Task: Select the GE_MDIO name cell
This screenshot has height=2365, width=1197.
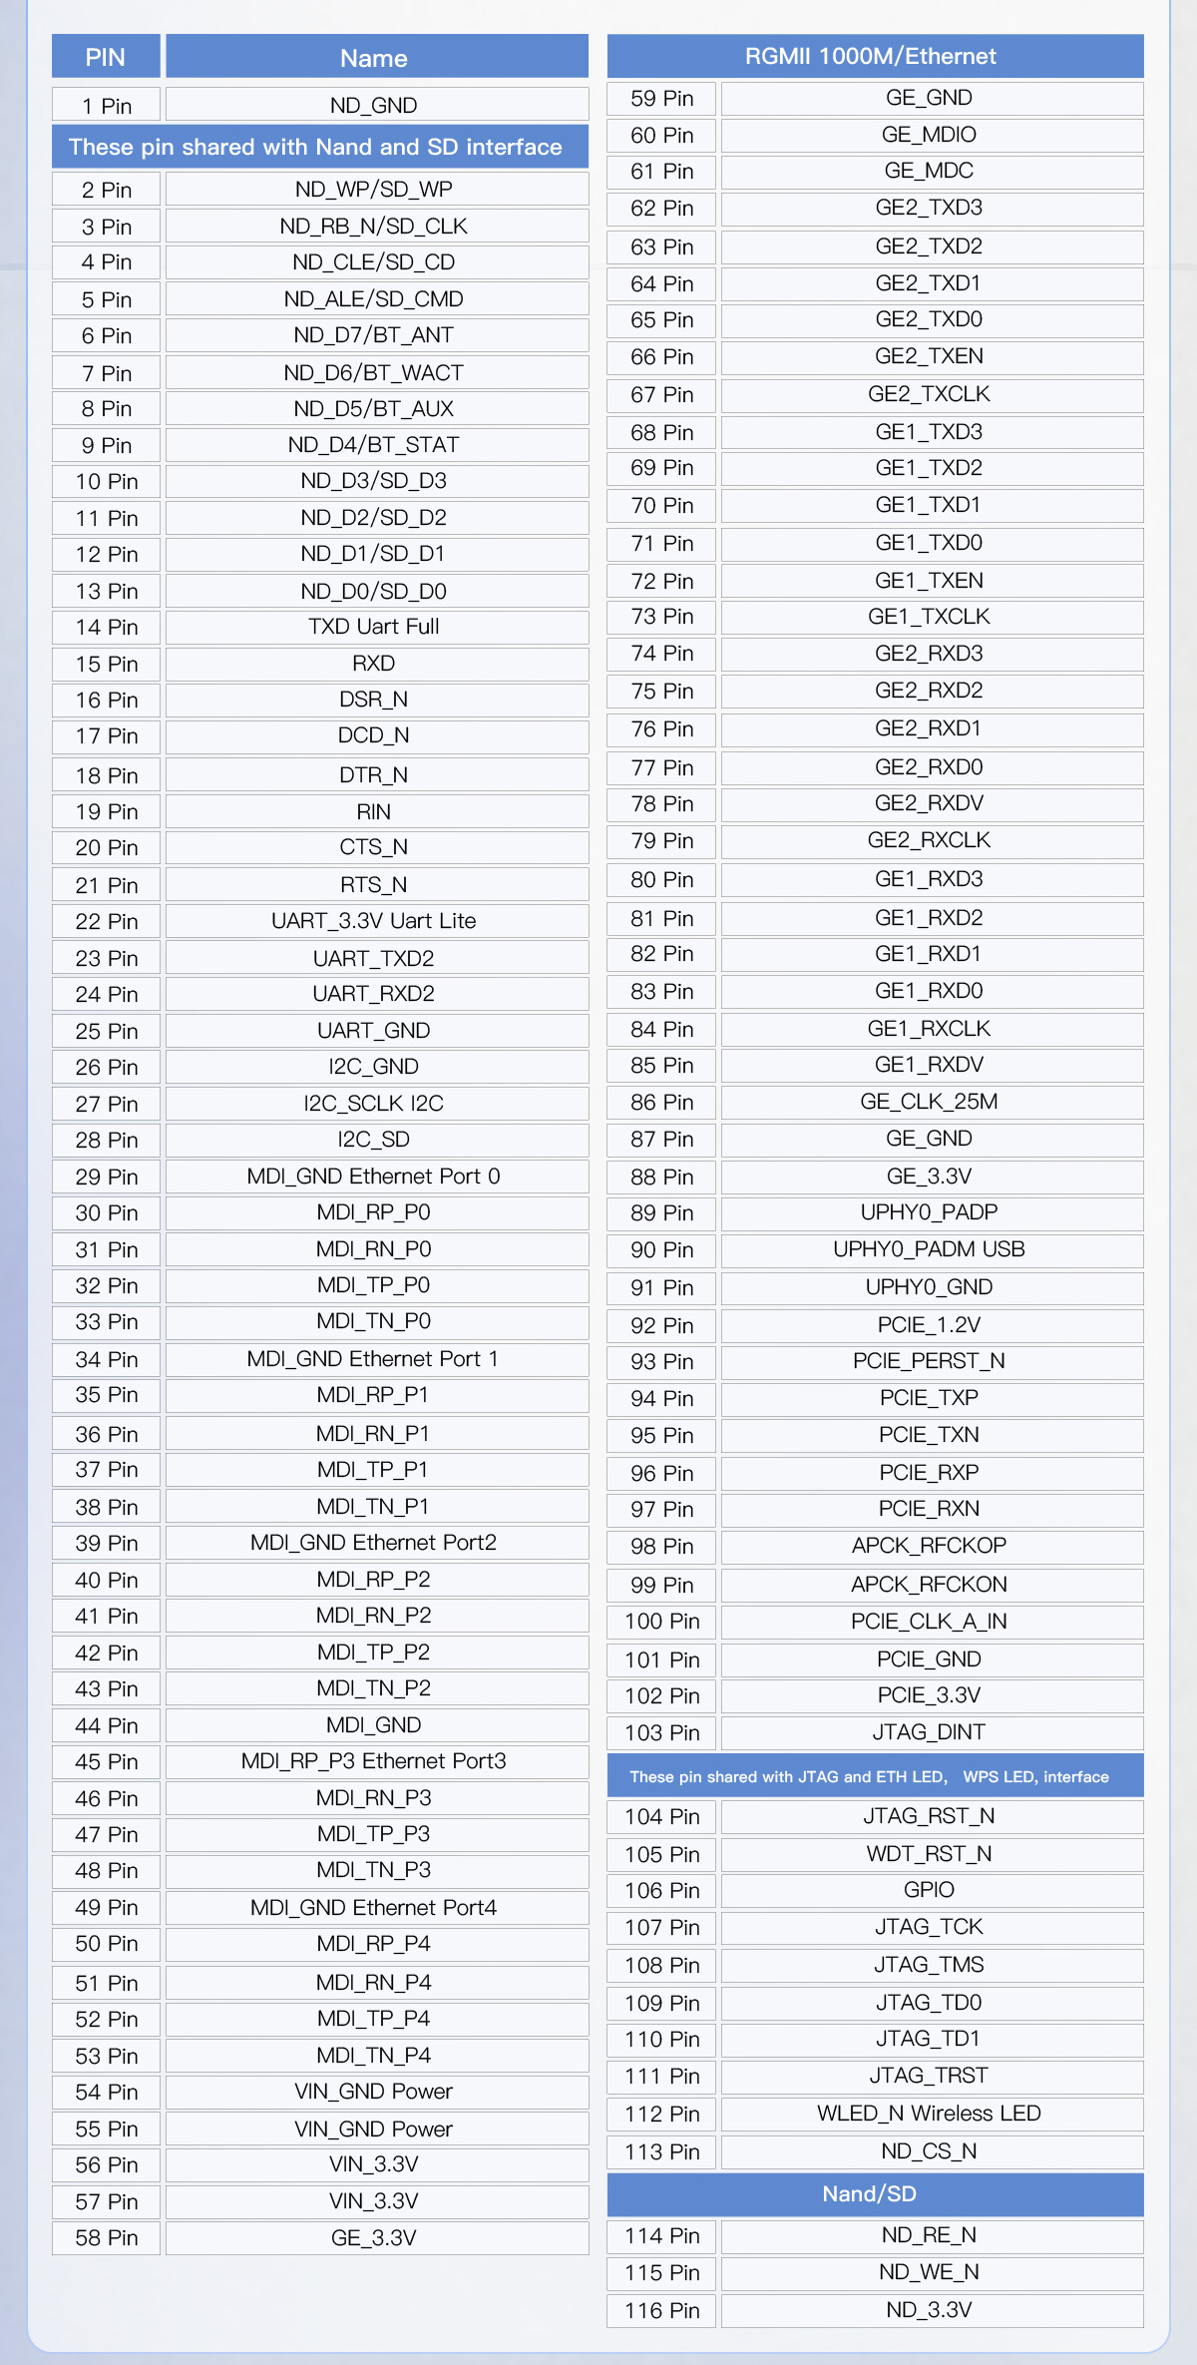Action: (x=930, y=135)
